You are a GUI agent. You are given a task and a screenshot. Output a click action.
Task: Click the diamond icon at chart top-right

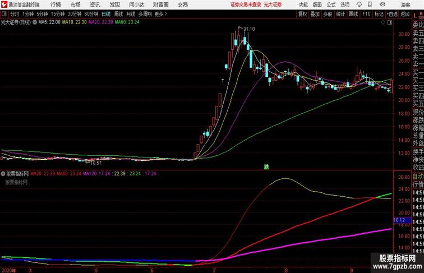click(x=383, y=22)
